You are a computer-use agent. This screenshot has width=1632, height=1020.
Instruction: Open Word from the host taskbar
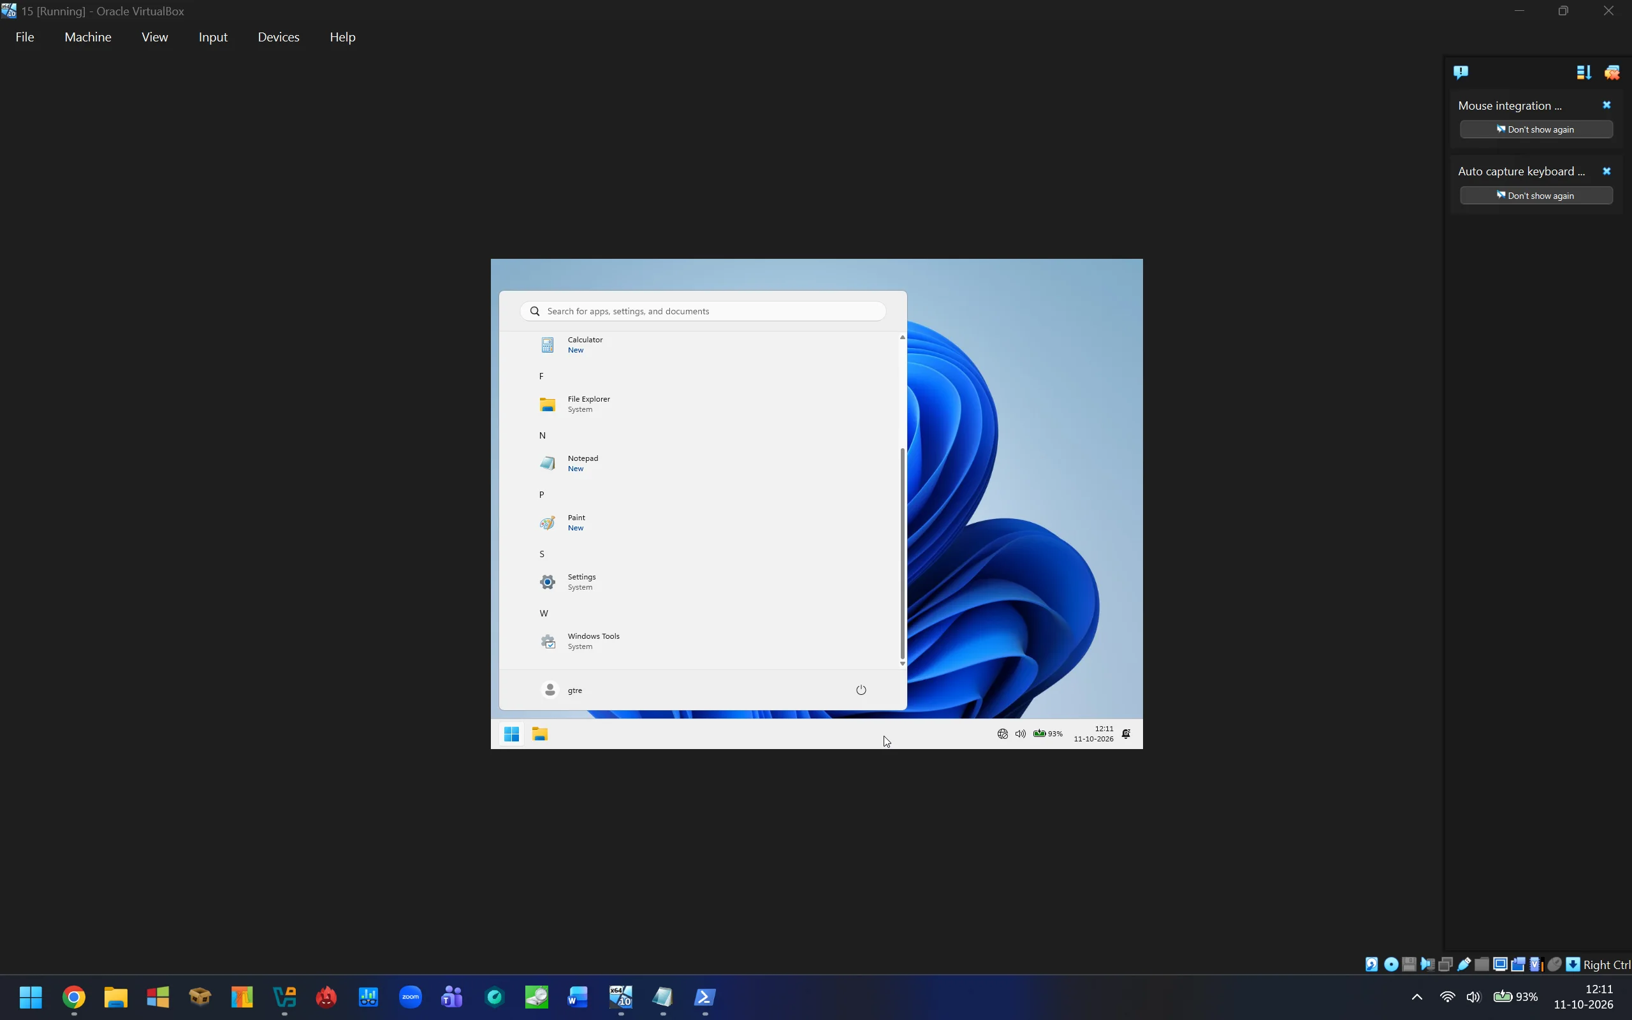[x=578, y=997]
